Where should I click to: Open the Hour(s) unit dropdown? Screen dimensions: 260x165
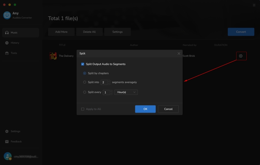click(126, 92)
